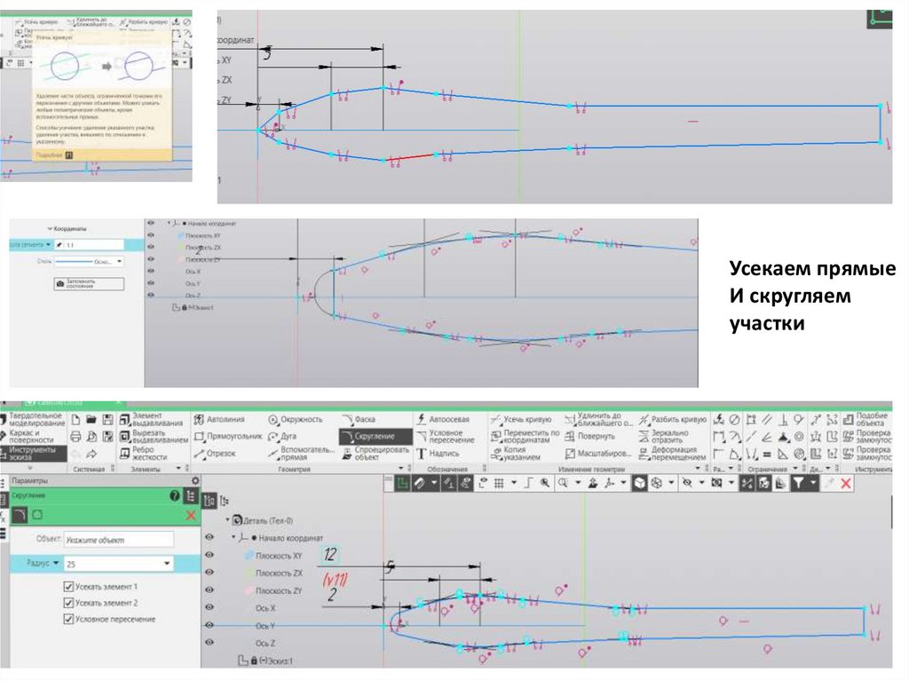Click the Параметры panel gear icon
This screenshot has height=681, width=909.
195,480
